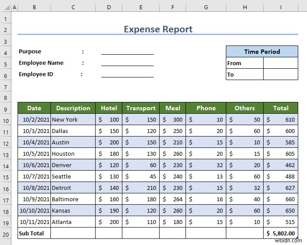307x245 pixels.
Task: Click the Phone column heading
Action: click(x=206, y=108)
